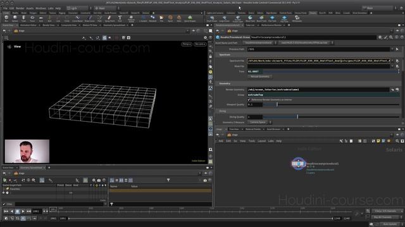405x227 pixels.
Task: Click the network editor Add menu
Action: [221, 141]
